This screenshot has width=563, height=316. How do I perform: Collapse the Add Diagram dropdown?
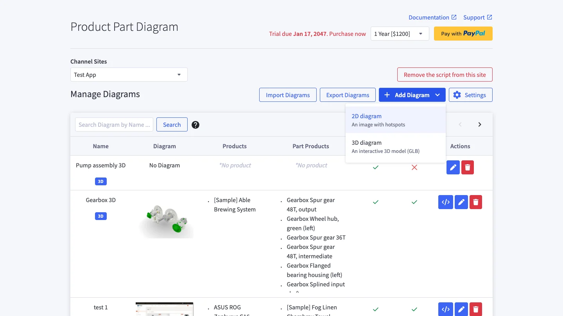pos(412,95)
